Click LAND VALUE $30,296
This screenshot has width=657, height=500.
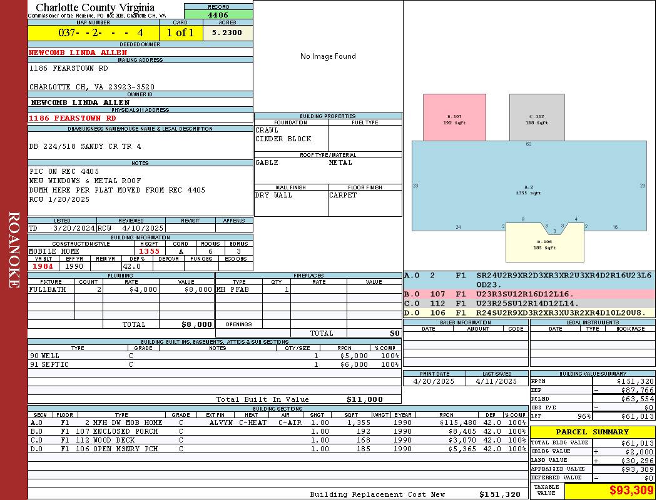coord(638,460)
